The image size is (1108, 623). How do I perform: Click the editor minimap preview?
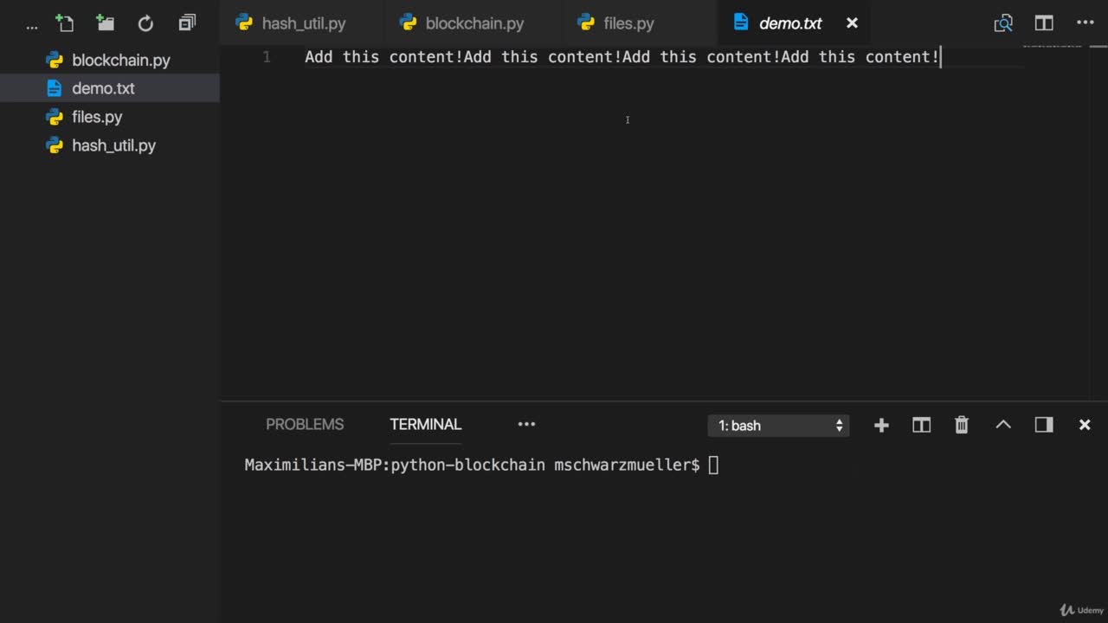point(1052,48)
